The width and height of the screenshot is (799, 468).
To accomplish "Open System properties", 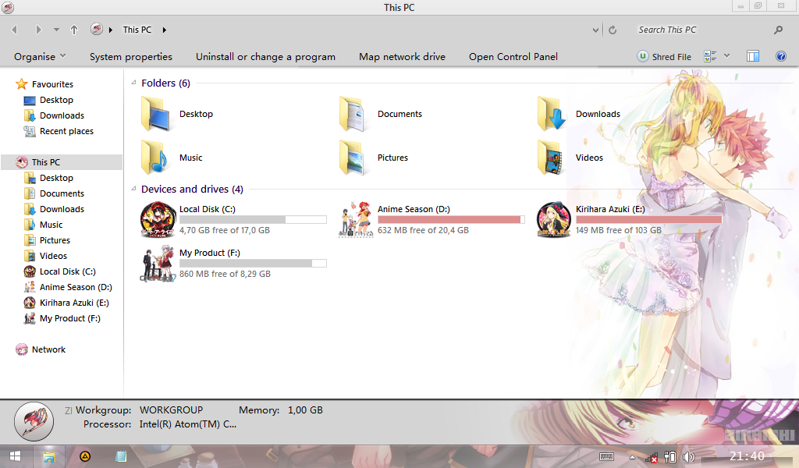I will pos(131,56).
